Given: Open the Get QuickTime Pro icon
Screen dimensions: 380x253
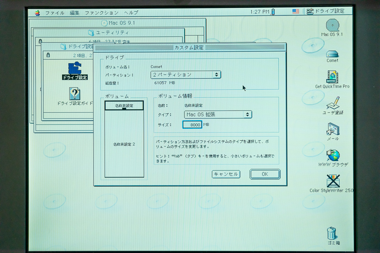Looking at the screenshot, I should pyautogui.click(x=332, y=77).
